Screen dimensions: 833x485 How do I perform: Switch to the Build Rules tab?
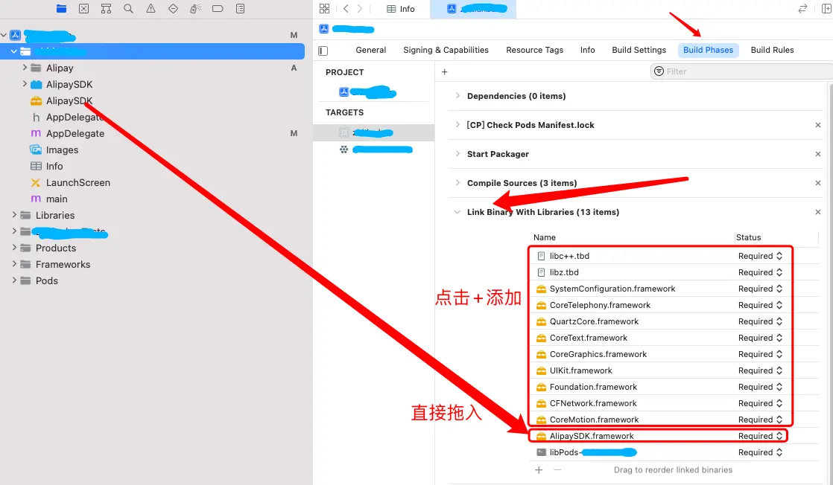click(x=772, y=50)
